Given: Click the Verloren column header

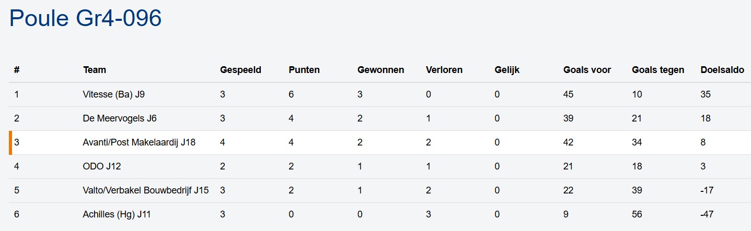Looking at the screenshot, I should tap(444, 70).
